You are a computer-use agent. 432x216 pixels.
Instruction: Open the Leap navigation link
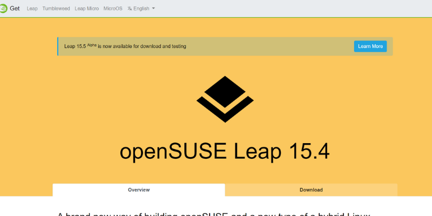(x=32, y=9)
